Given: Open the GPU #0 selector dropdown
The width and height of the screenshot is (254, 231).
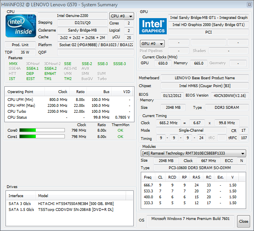Looking at the screenshot, I should (152, 43).
